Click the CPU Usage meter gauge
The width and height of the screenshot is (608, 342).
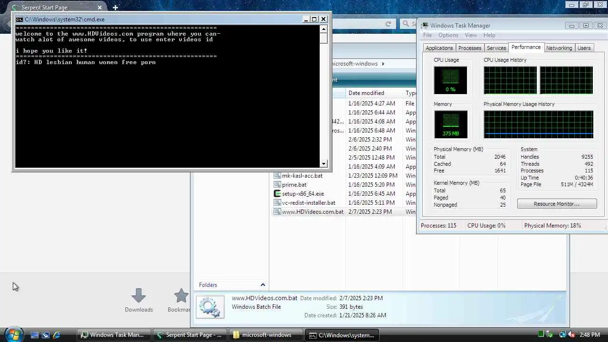click(x=450, y=80)
